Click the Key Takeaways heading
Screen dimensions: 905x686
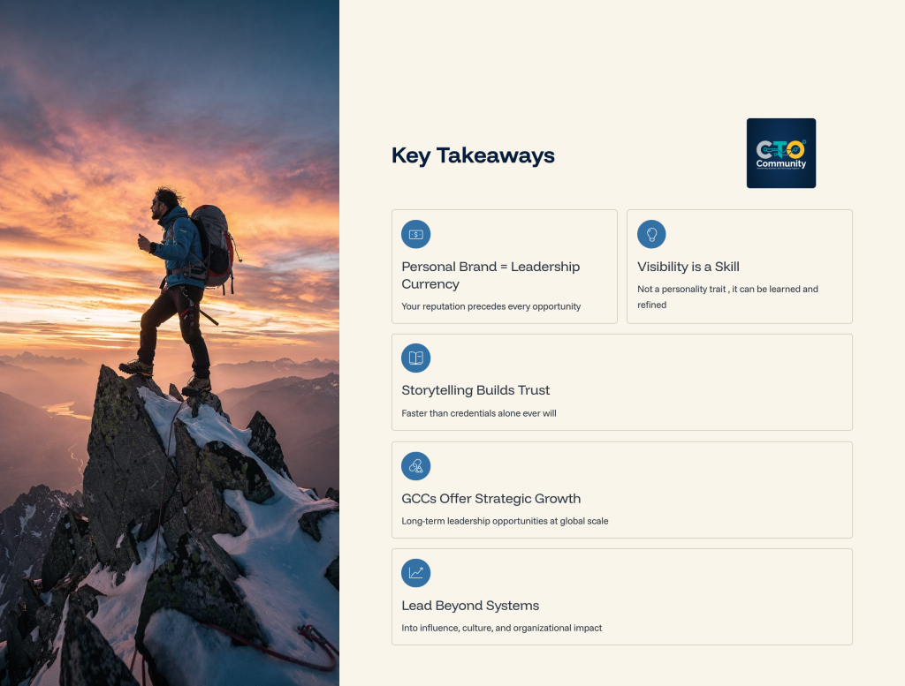point(473,155)
